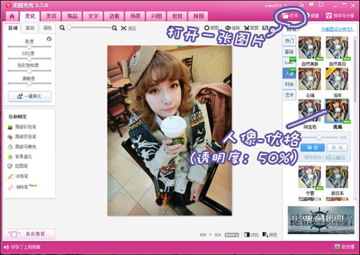Open the 娃娃 tab
This screenshot has width=360, height=255.
coord(177,16)
